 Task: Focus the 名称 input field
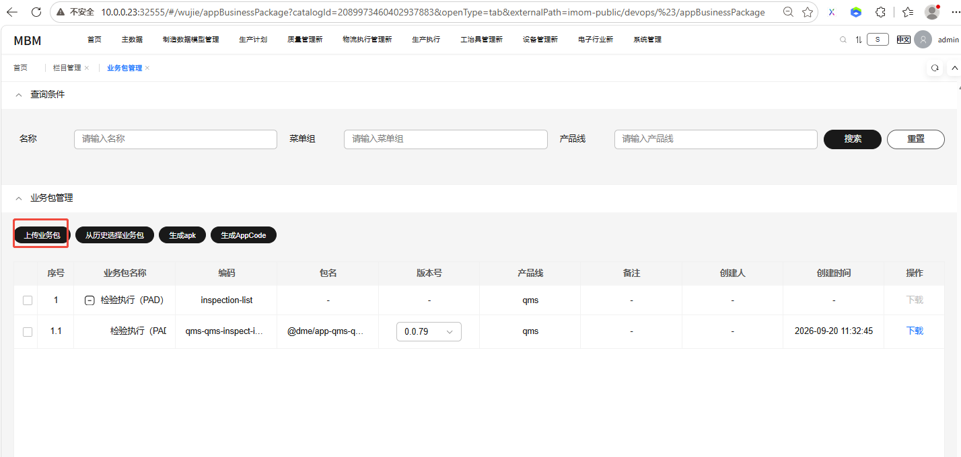point(176,139)
